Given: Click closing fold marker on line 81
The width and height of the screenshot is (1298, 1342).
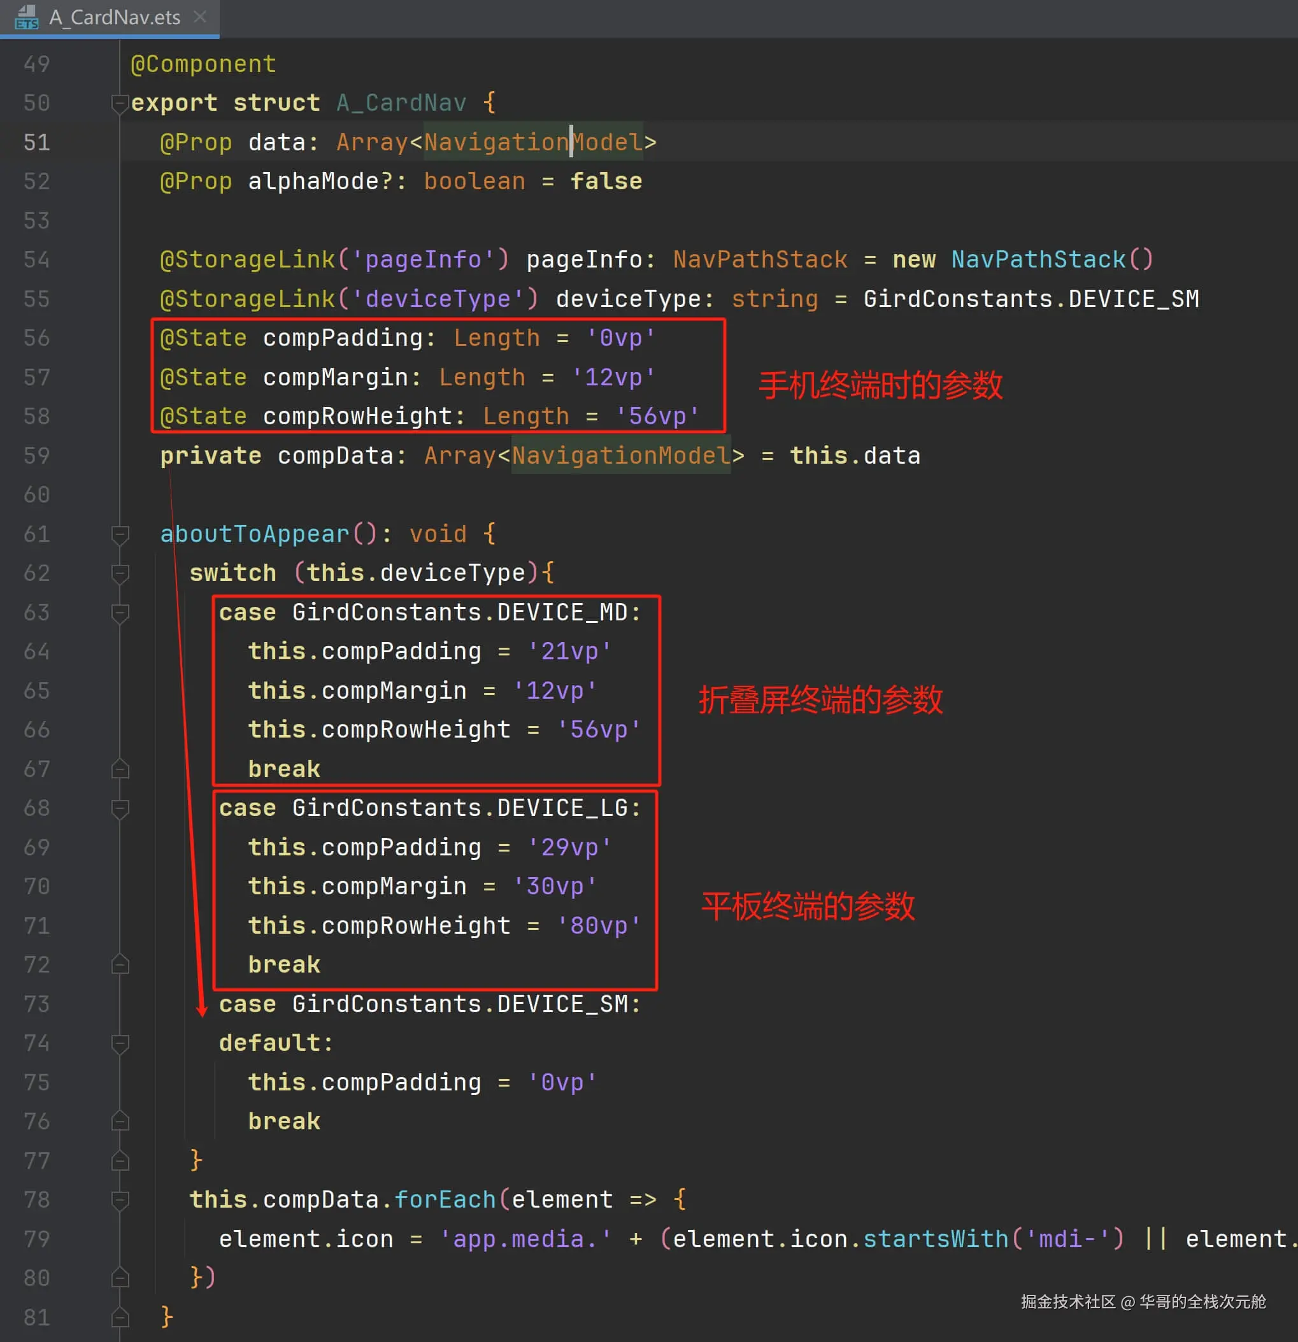Looking at the screenshot, I should [120, 1317].
